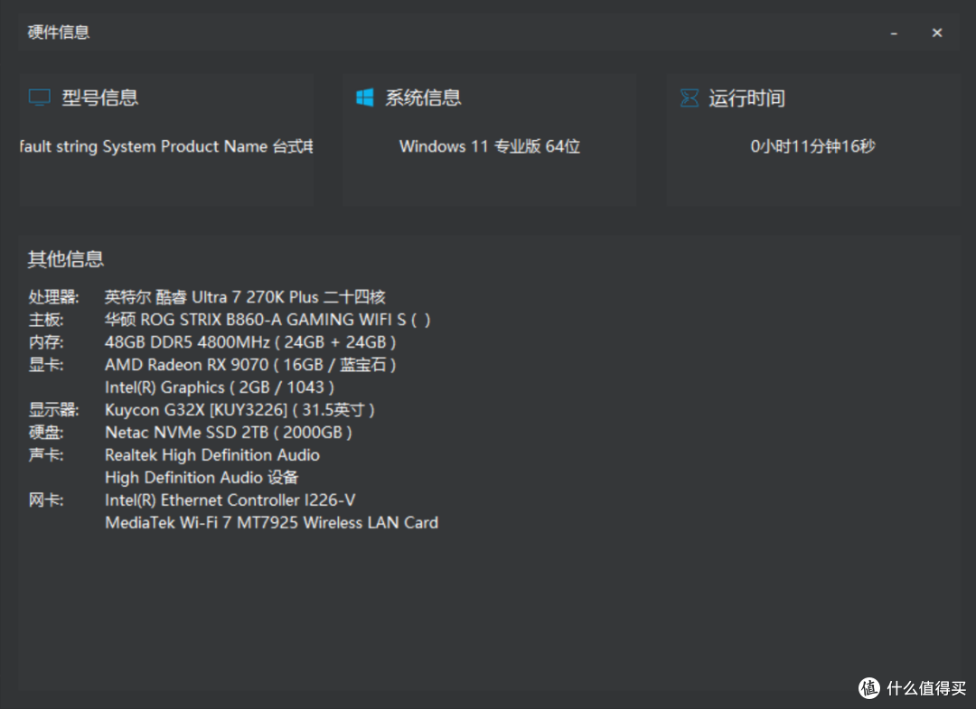This screenshot has height=709, width=976.
Task: Click the Intel Ethernet Controller I226-V entry
Action: pyautogui.click(x=230, y=500)
